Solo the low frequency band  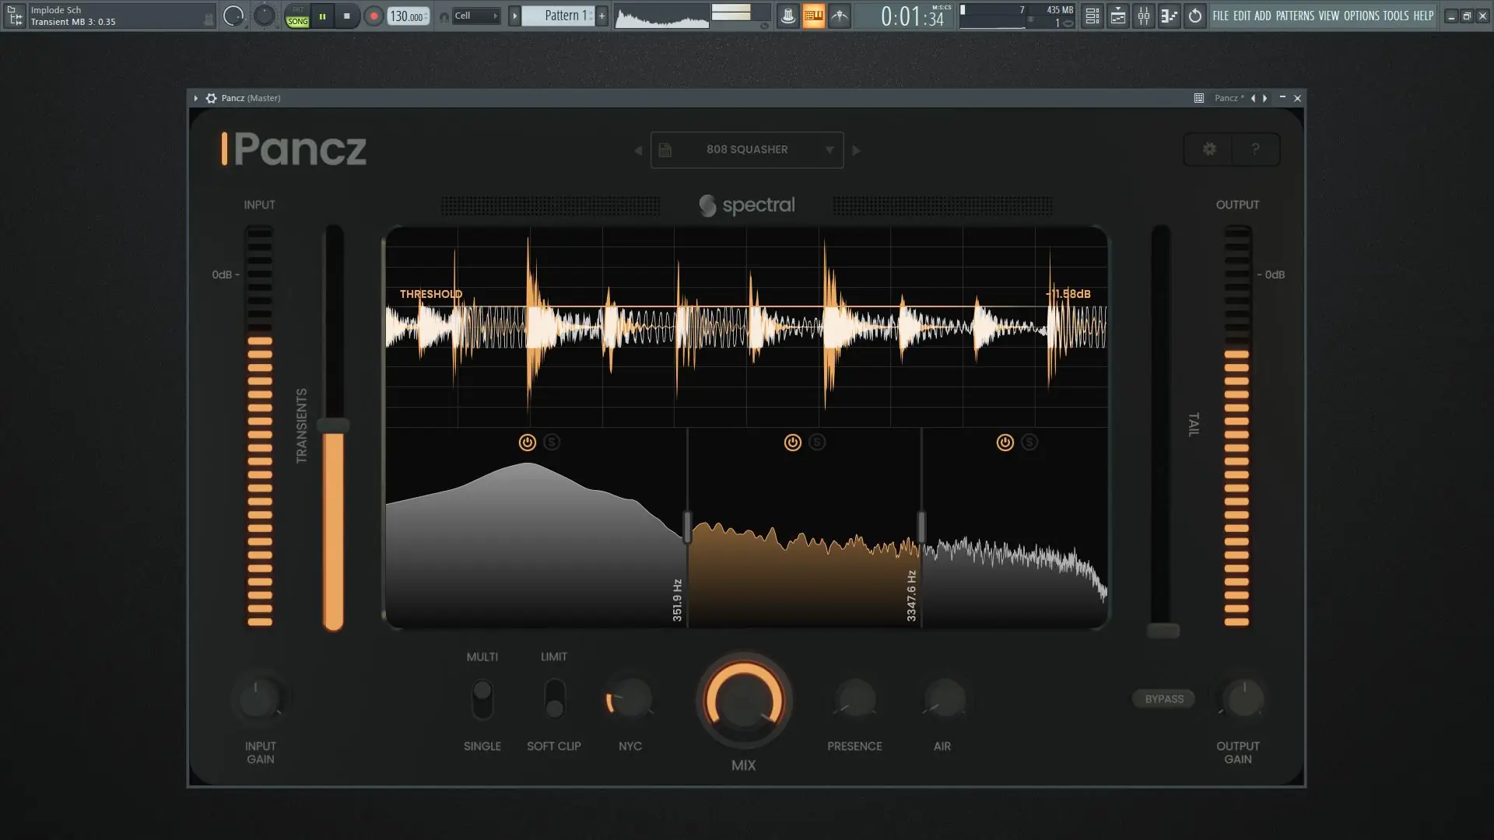click(552, 443)
